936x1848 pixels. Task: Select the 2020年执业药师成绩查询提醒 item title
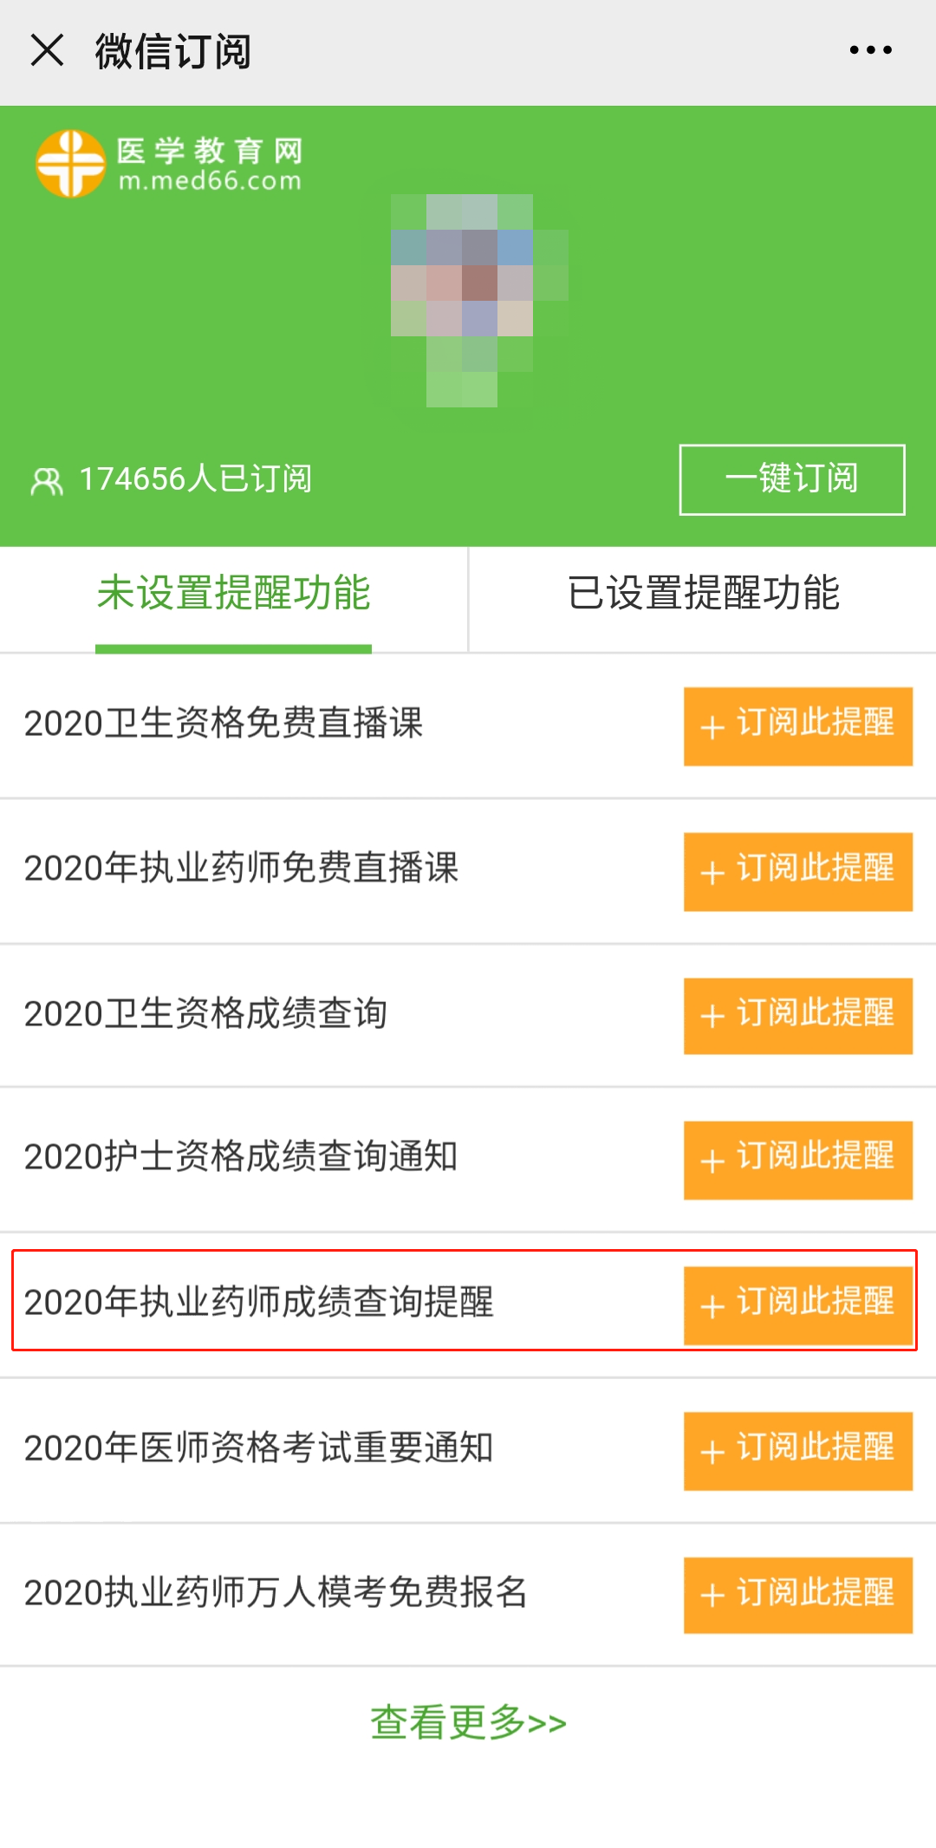(258, 1302)
